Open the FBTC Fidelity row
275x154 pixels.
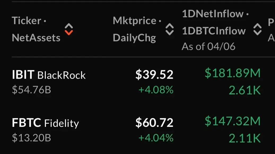click(x=137, y=130)
